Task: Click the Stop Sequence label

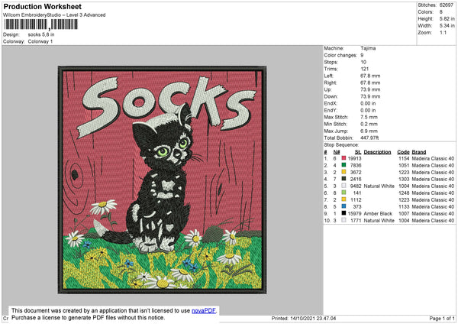Action: click(341, 144)
